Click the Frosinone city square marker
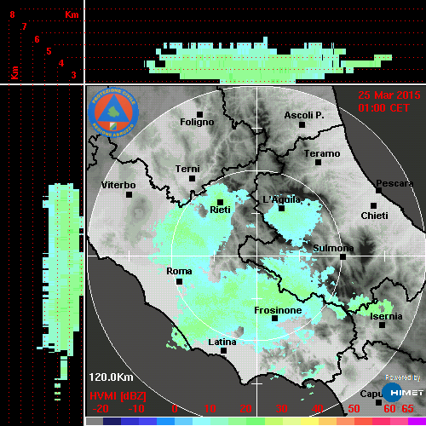This screenshot has height=426, width=426. point(274,318)
